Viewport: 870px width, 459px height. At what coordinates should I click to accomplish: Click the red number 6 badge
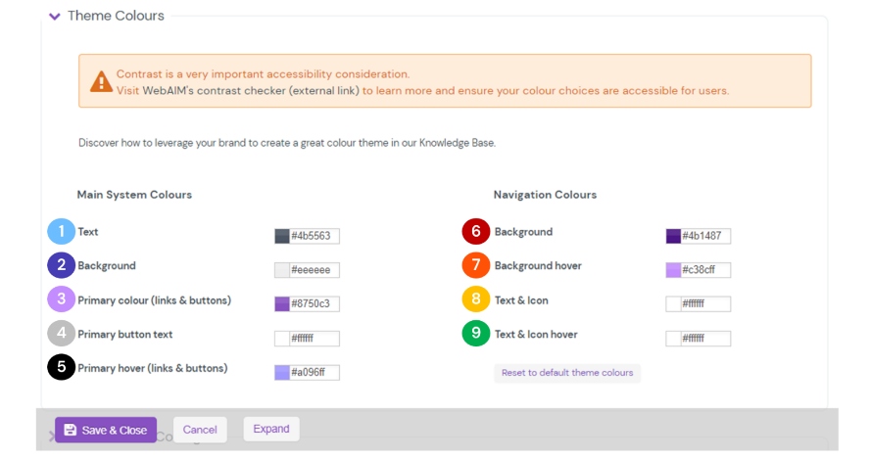476,232
